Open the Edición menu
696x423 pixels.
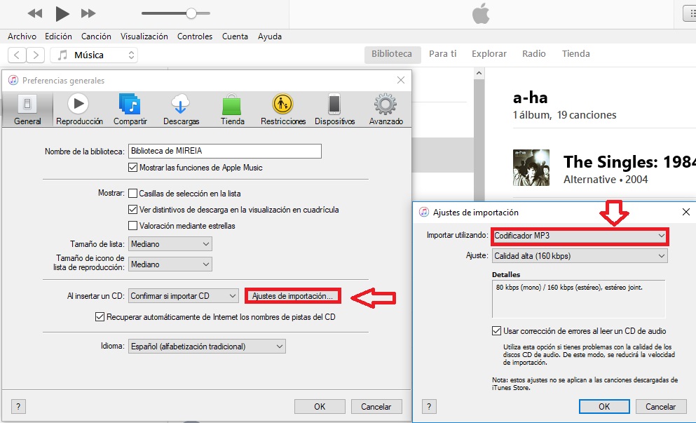point(58,36)
